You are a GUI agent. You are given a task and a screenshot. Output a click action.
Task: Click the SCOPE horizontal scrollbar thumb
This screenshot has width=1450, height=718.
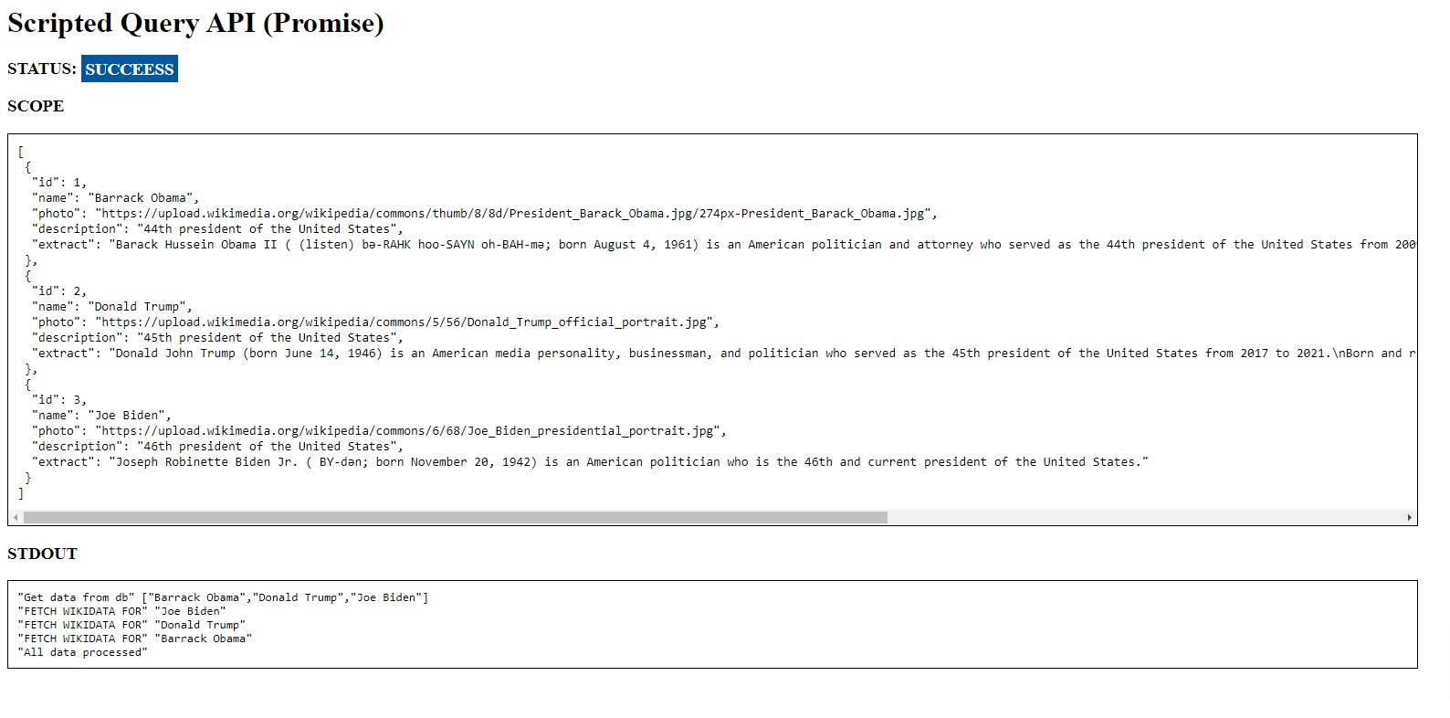[455, 518]
